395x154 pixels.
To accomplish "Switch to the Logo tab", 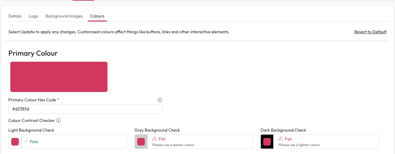I will (33, 16).
